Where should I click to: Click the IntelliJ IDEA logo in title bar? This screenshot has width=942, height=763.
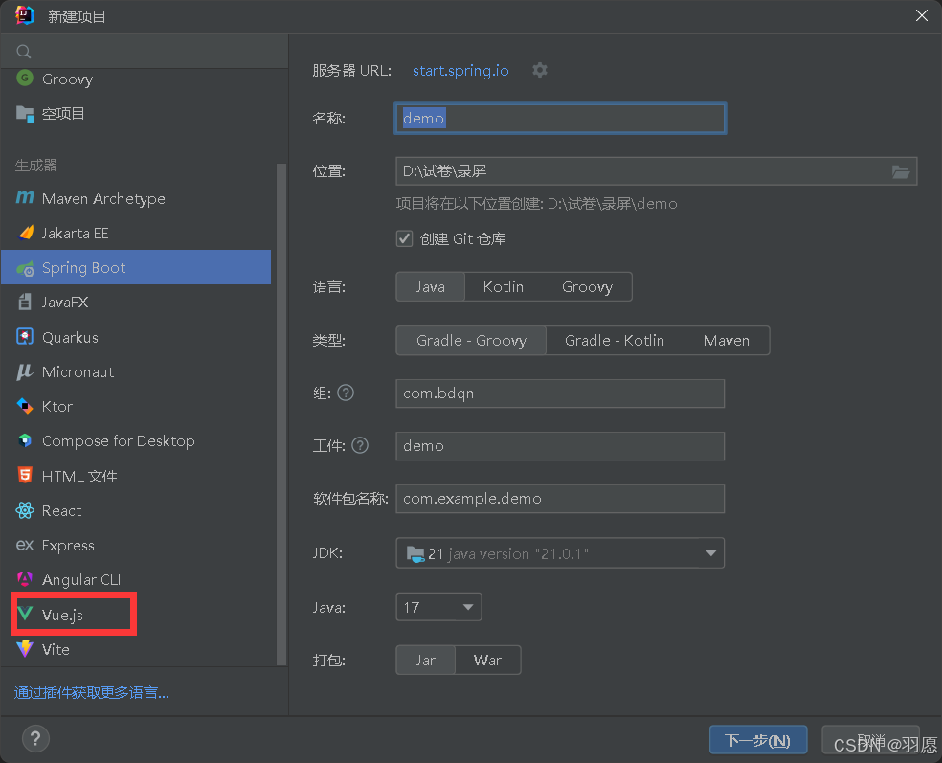pos(25,15)
